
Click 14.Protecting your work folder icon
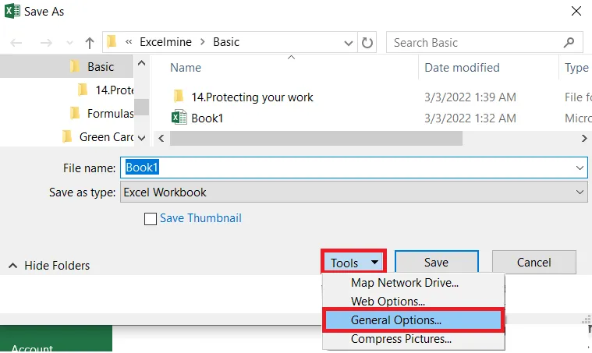[x=179, y=97]
